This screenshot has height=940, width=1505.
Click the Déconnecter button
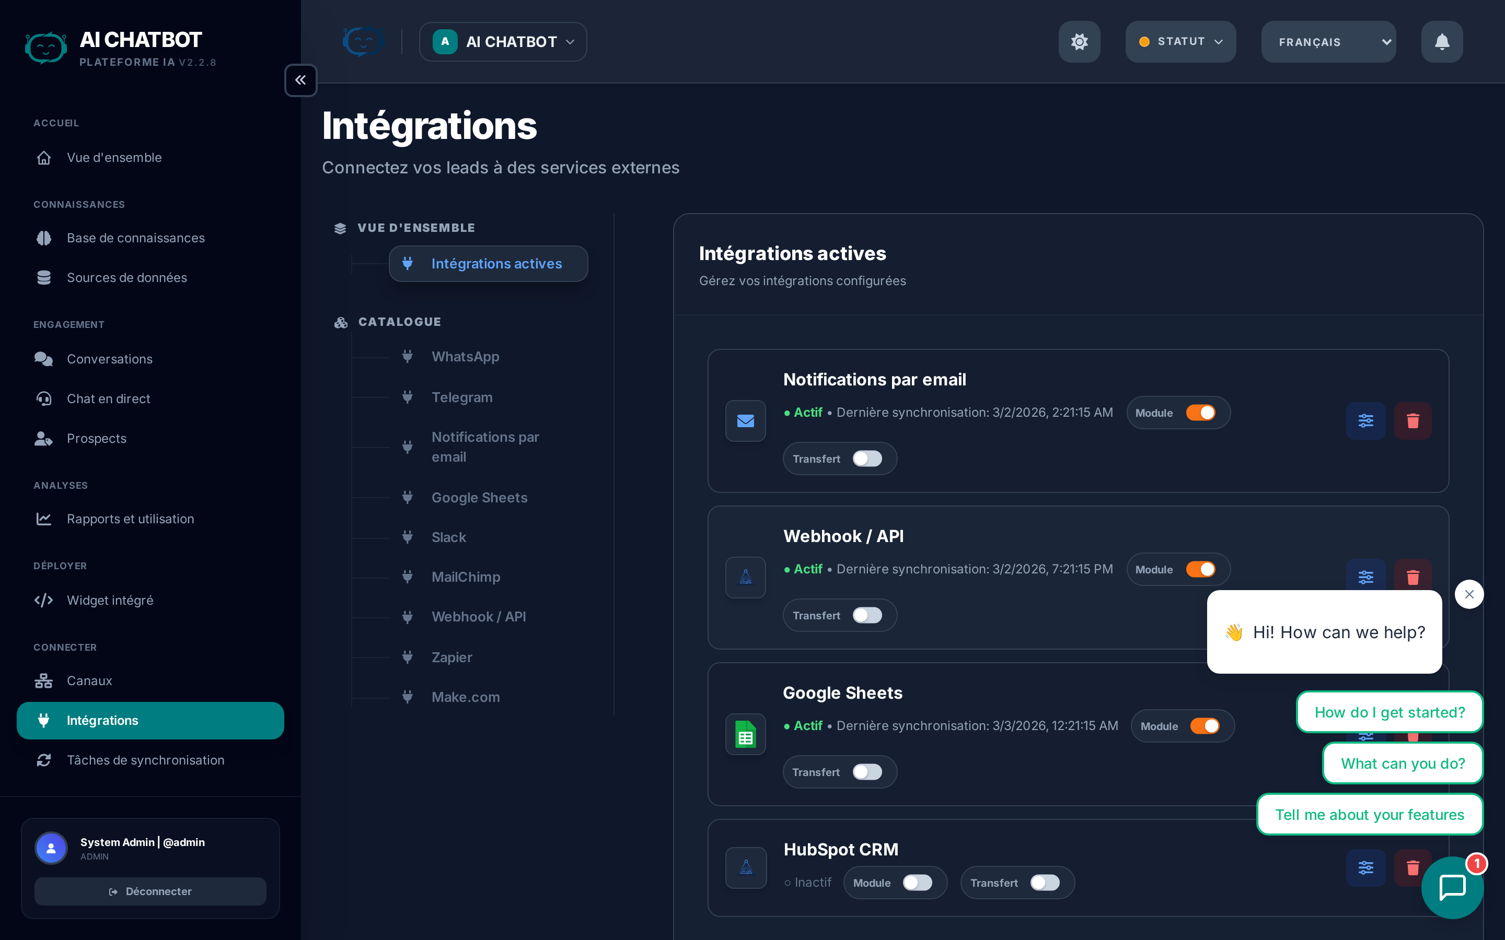pyautogui.click(x=150, y=891)
